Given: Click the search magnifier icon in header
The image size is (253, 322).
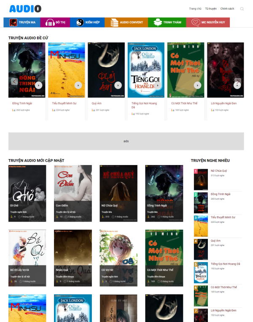Looking at the screenshot, I should pyautogui.click(x=242, y=9).
